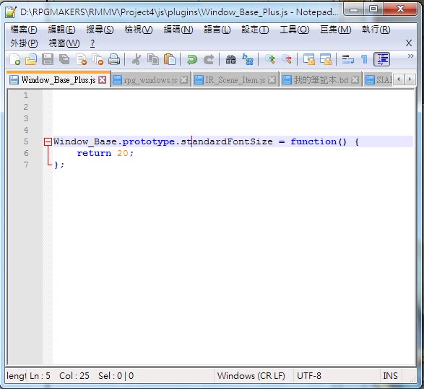Viewport: 424px width, 389px height.
Task: Click the tab bar right scroll arrow
Action: point(410,79)
